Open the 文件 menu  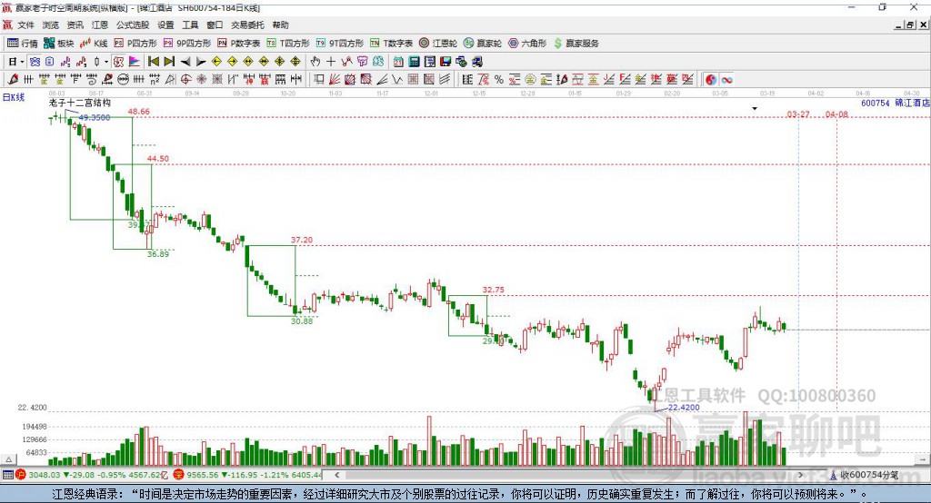pyautogui.click(x=25, y=25)
